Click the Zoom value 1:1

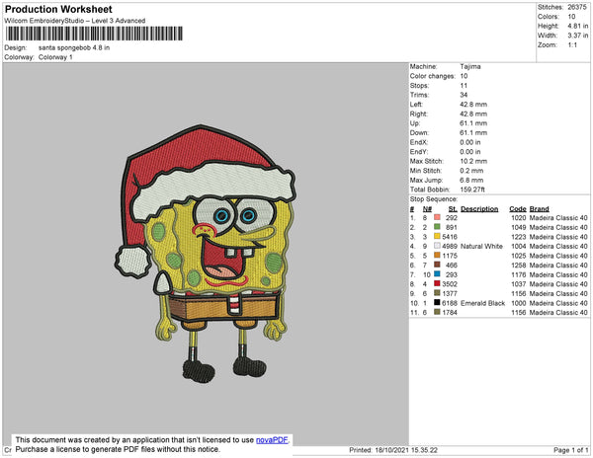[x=572, y=45]
